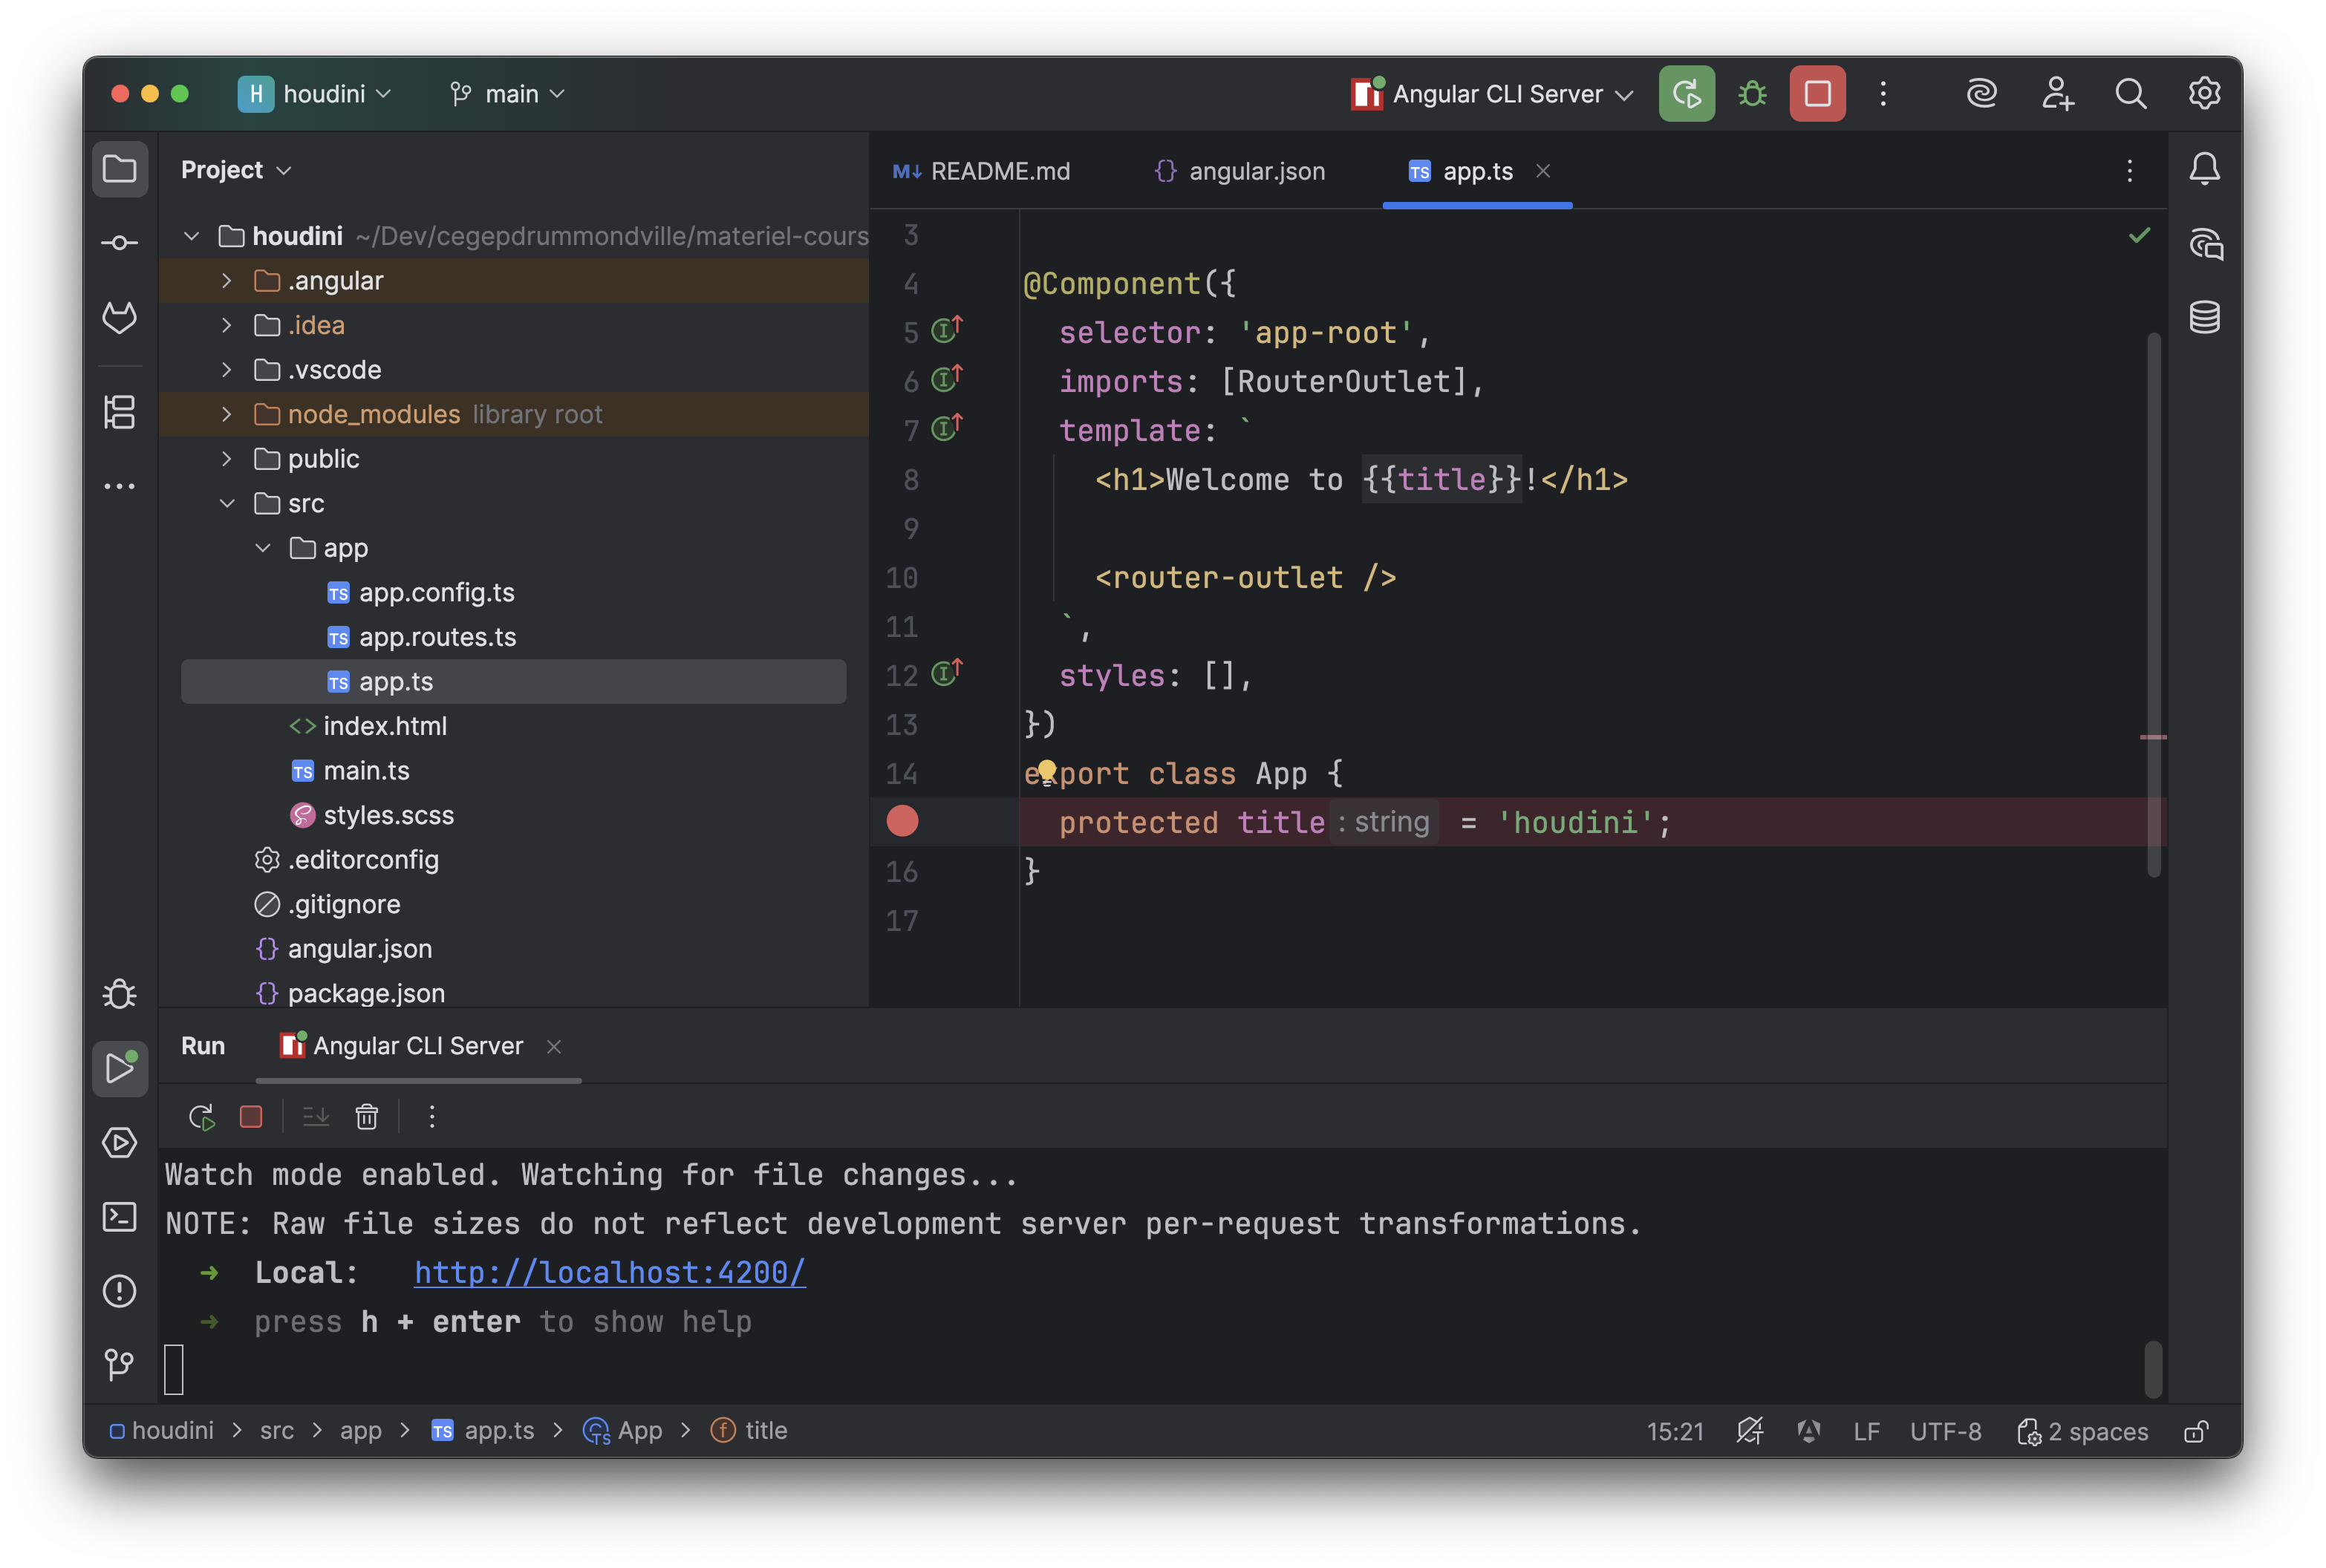Switch to the angular.json editor tab
This screenshot has height=1568, width=2326.
click(1240, 171)
